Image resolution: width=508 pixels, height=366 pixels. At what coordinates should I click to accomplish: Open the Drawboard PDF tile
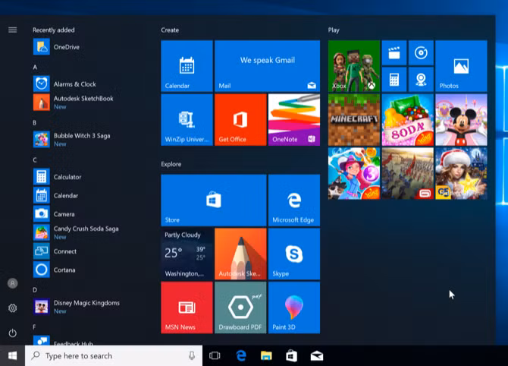coord(240,308)
